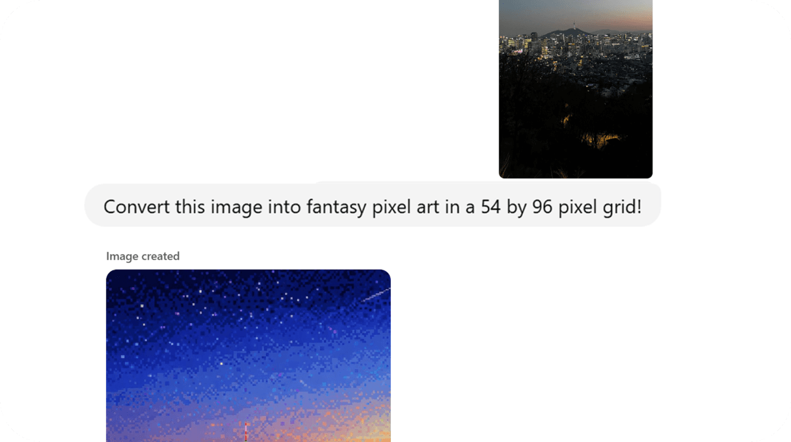Click the 'pixel art' words in the message

pyautogui.click(x=403, y=207)
